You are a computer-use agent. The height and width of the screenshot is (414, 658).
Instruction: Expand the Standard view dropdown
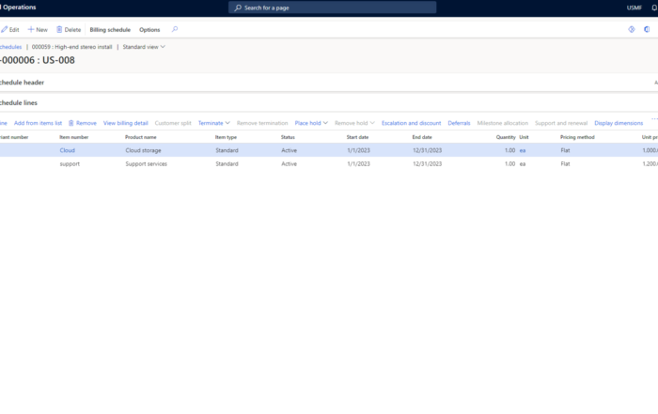point(144,47)
